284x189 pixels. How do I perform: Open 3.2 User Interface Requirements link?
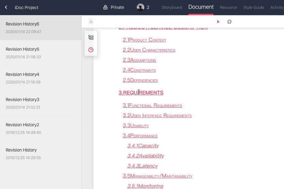click(157, 115)
